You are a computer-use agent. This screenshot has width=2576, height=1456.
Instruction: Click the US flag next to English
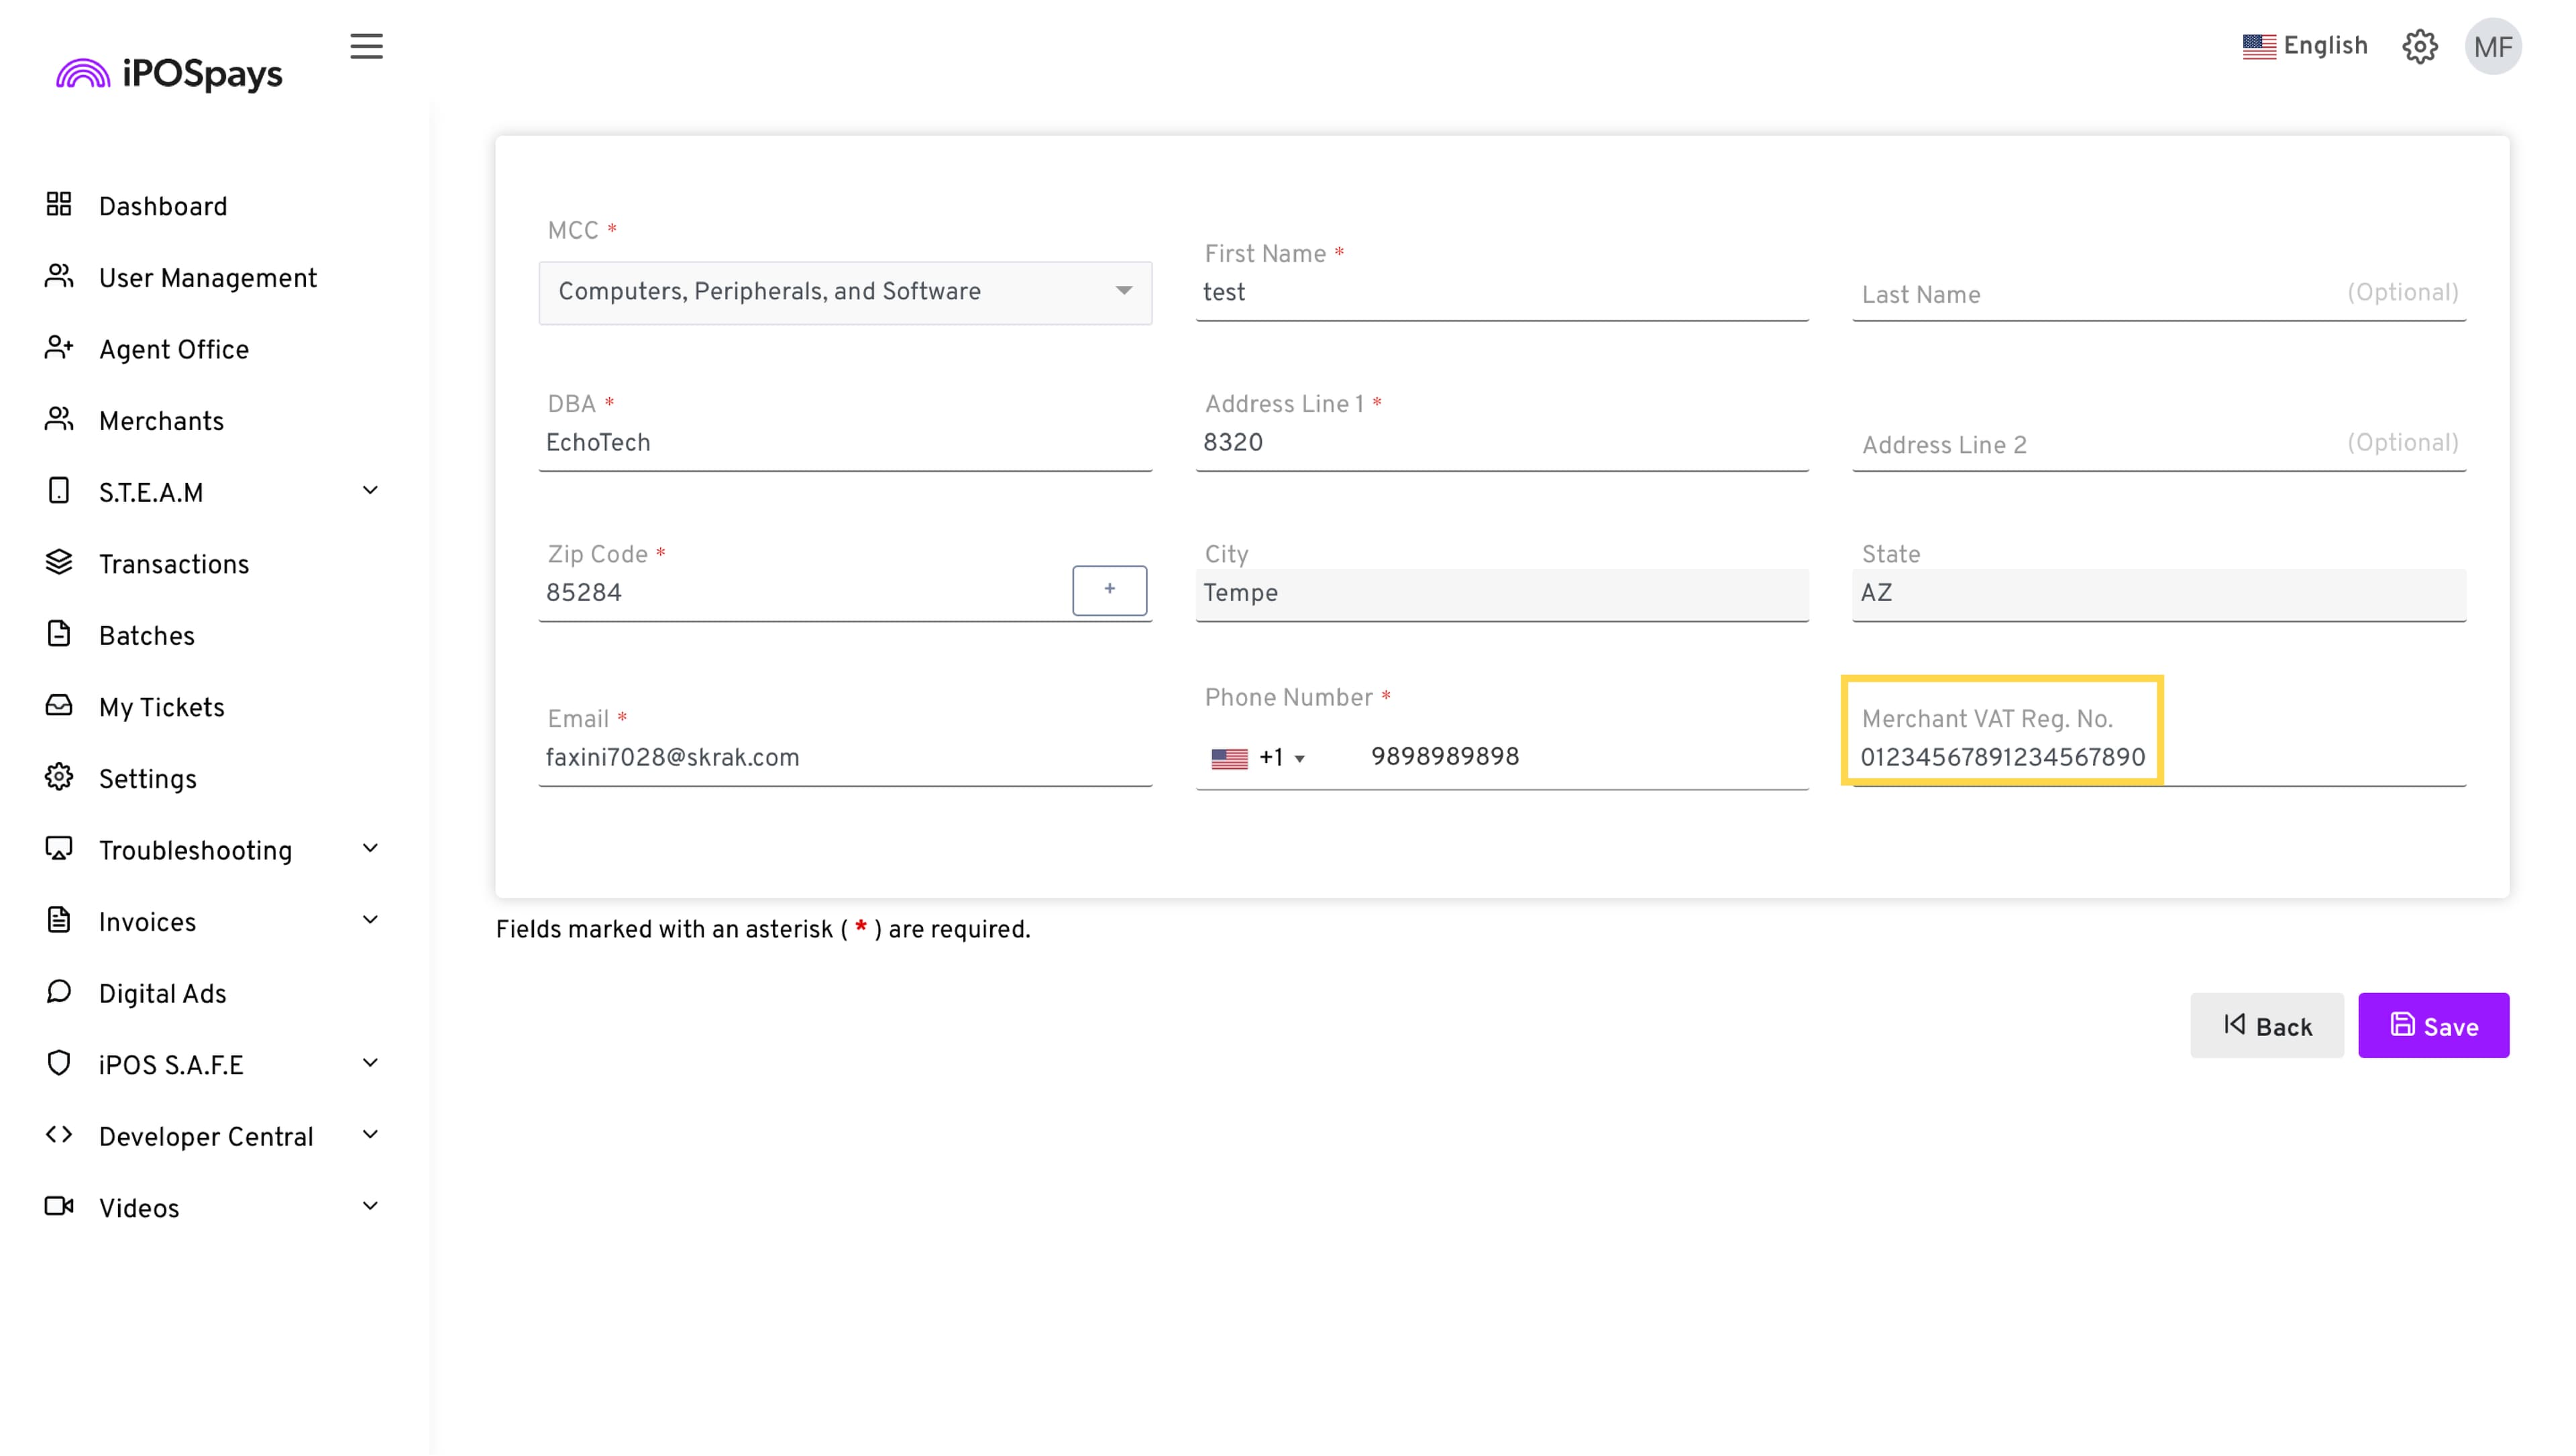[2259, 46]
